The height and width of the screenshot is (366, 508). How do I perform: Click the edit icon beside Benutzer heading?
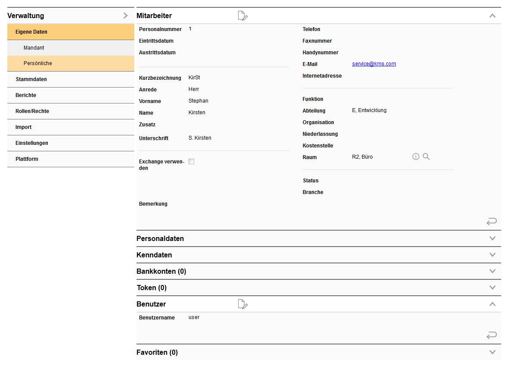[243, 304]
